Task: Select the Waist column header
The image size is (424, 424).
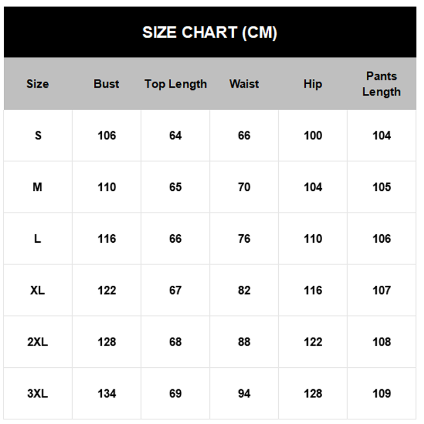Action: tap(244, 84)
